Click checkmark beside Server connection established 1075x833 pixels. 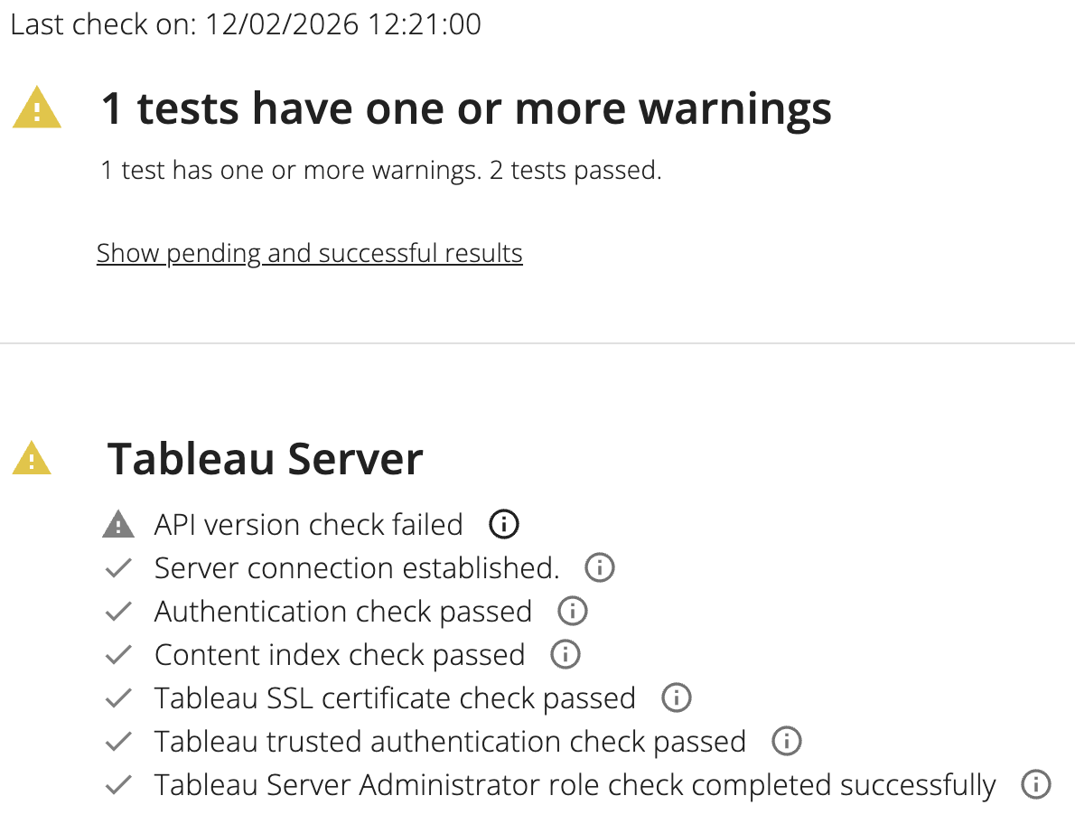coord(118,568)
